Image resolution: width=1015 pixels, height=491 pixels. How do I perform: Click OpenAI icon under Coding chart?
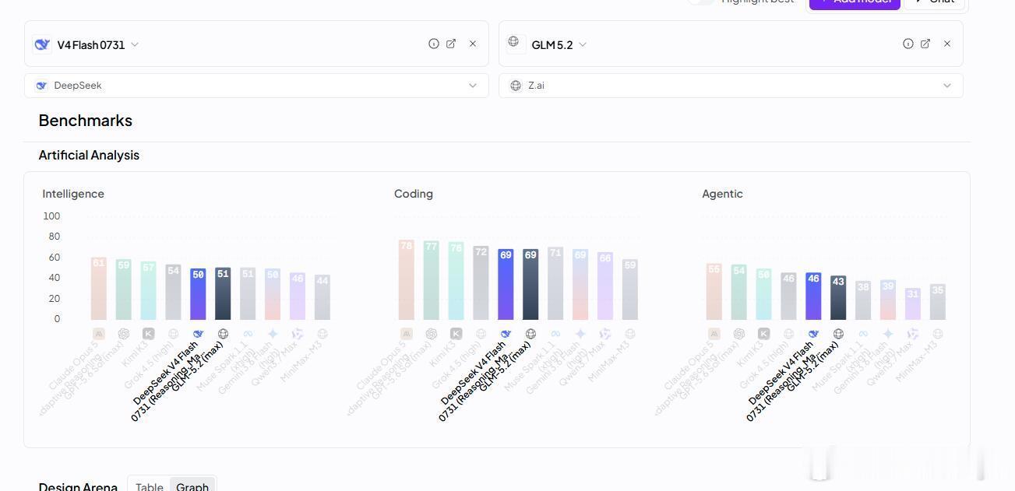pos(432,334)
